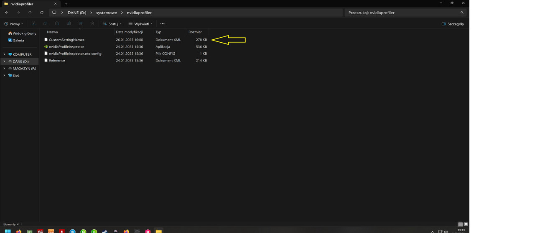The height and width of the screenshot is (233, 535).
Task: Open File Explorer taskbar icon
Action: (158, 231)
